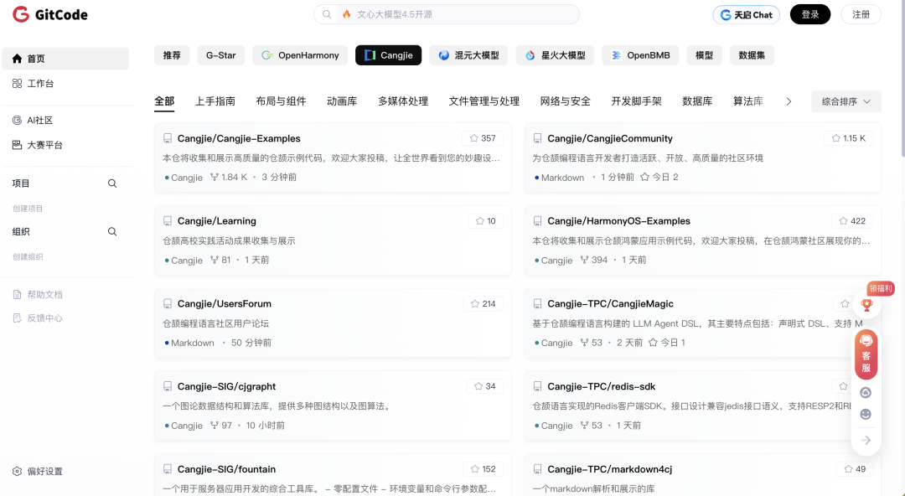The height and width of the screenshot is (496, 905).
Task: Click the search magnifier icon in top bar
Action: pos(327,14)
